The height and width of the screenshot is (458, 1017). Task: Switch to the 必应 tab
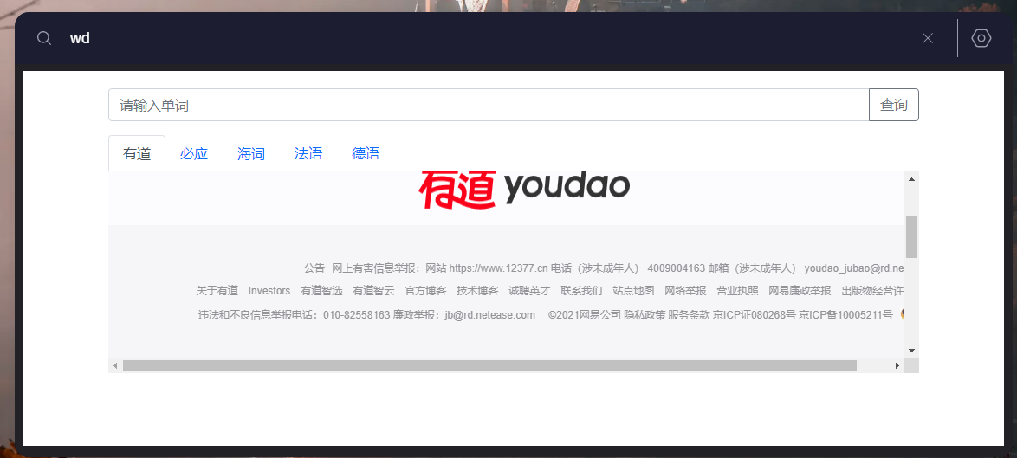click(x=194, y=153)
